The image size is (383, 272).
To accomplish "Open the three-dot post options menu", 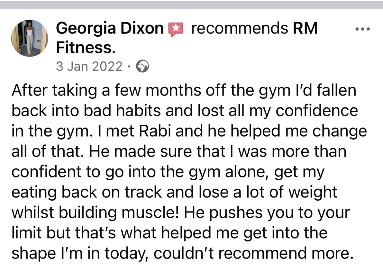I will [x=363, y=29].
